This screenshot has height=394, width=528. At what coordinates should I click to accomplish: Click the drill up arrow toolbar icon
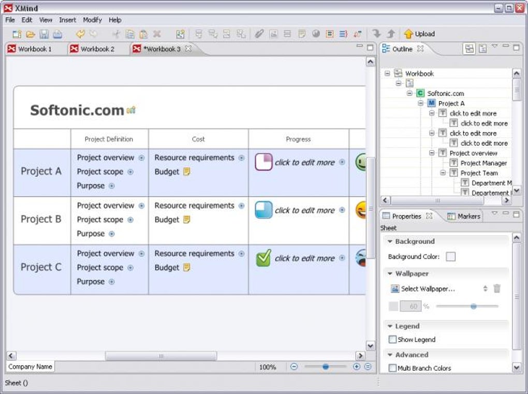click(x=391, y=34)
